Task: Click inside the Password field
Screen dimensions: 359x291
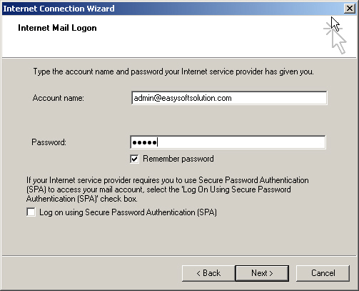Action: [x=228, y=142]
